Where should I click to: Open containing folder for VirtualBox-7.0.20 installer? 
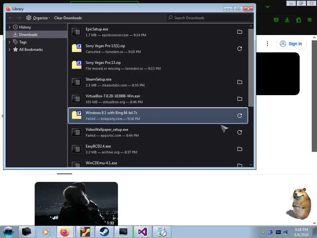pyautogui.click(x=240, y=99)
